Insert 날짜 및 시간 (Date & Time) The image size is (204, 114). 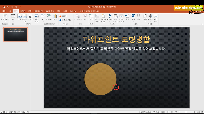tap(116, 18)
